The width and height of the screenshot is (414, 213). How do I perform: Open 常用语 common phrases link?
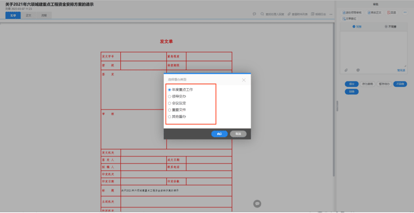[401, 70]
